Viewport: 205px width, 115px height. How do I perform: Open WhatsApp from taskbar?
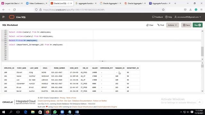coord(55,112)
